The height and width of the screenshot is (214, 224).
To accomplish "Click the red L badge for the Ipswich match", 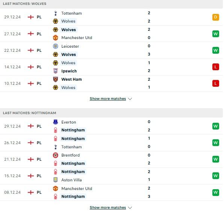I will tap(216, 67).
